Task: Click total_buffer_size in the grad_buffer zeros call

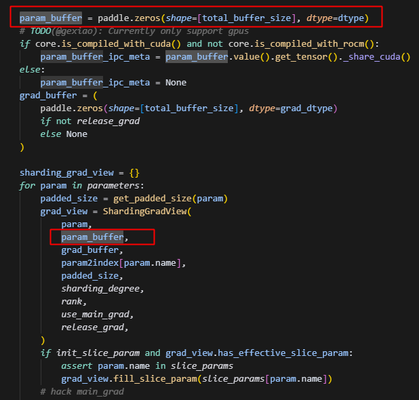Action: (x=189, y=108)
